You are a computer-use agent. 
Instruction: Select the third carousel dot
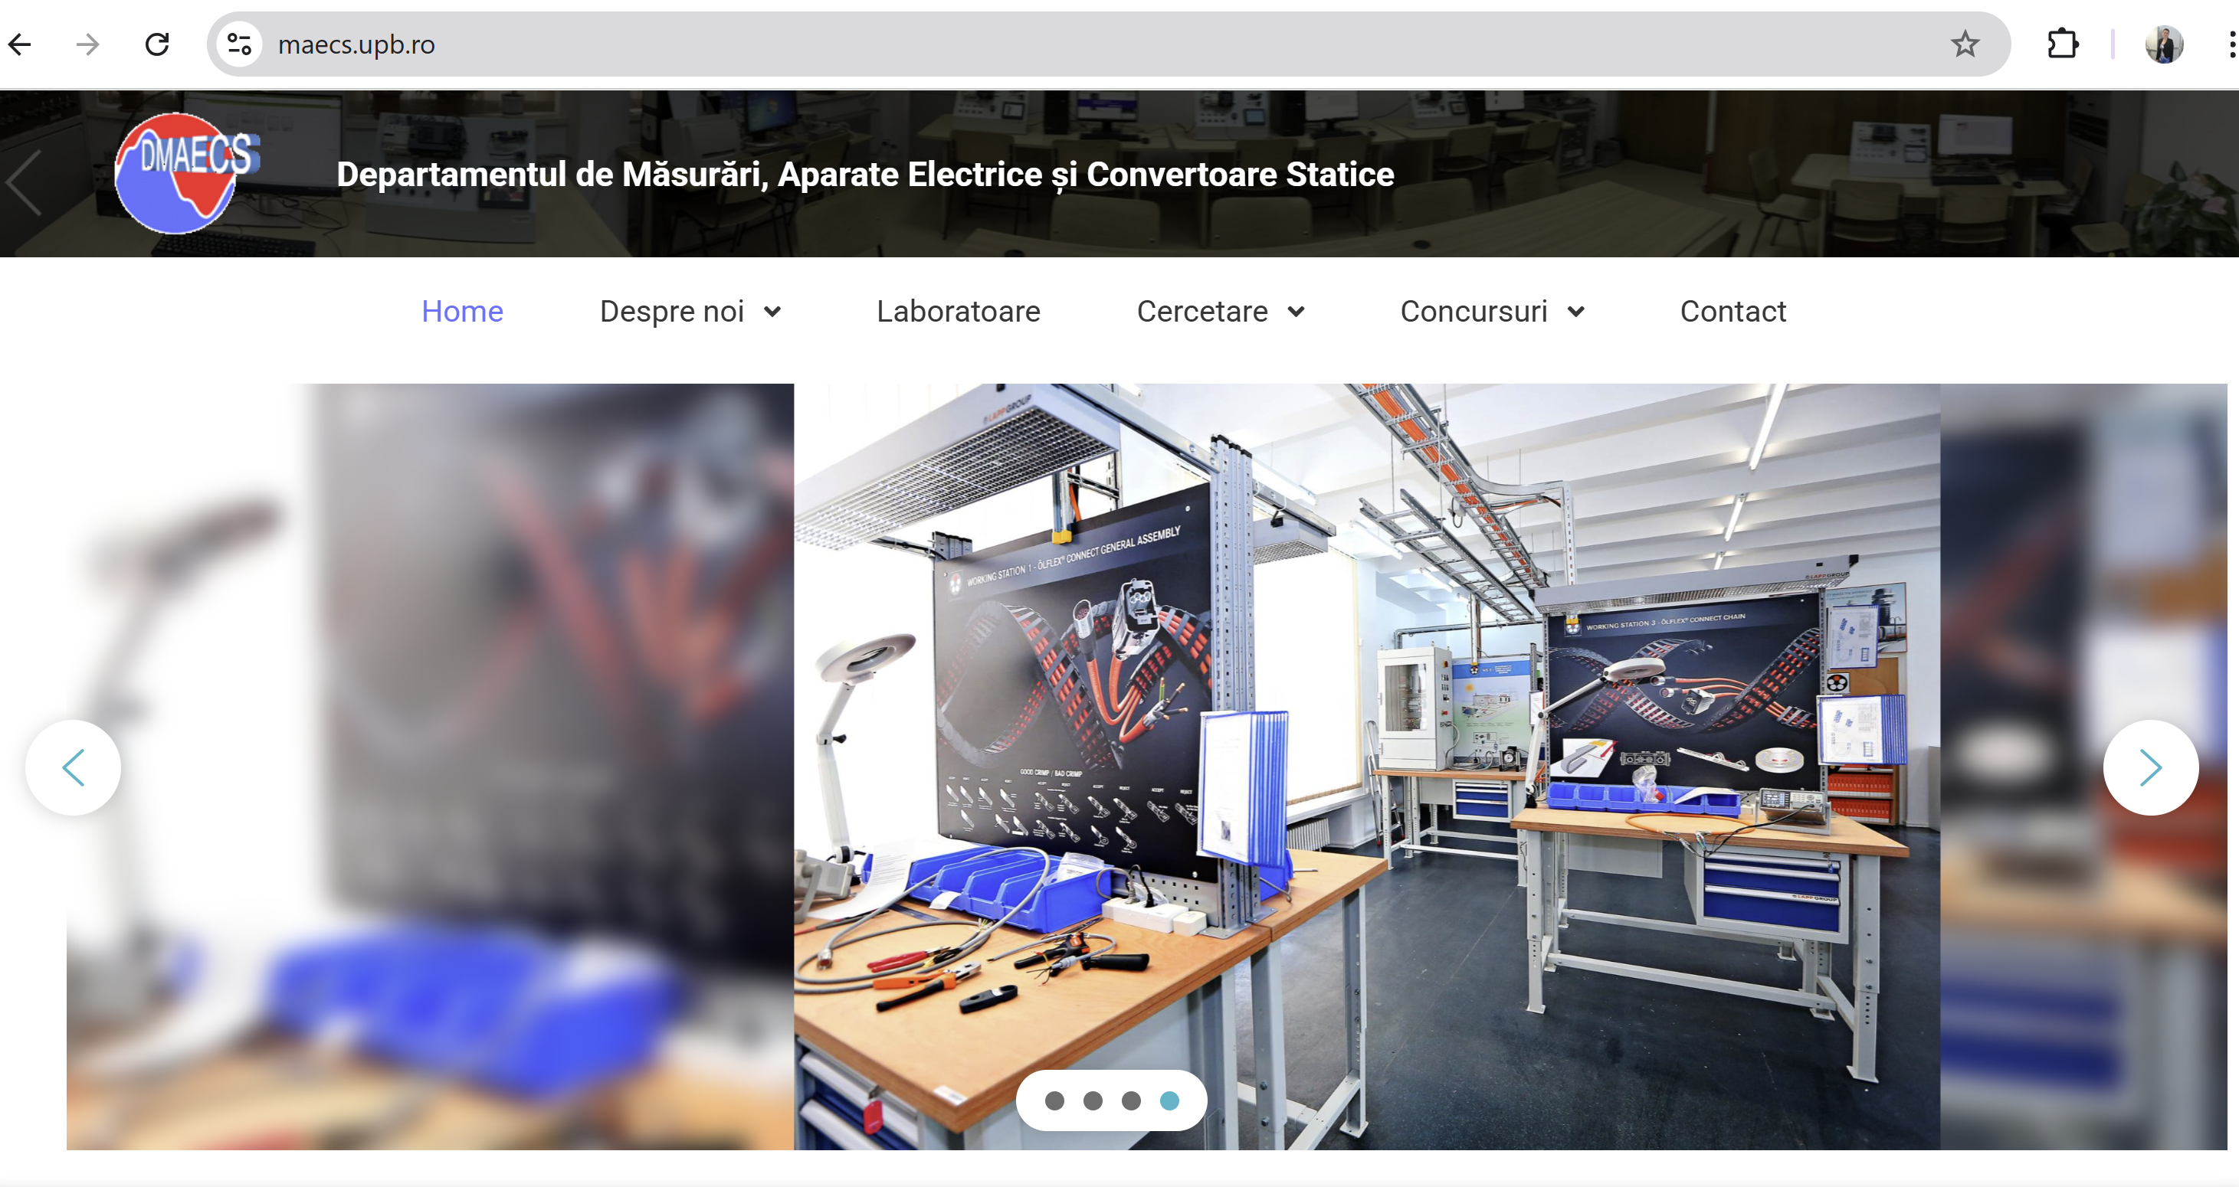[1131, 1101]
